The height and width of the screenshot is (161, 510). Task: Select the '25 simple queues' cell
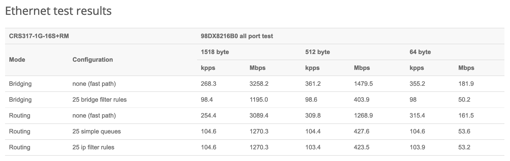[96, 132]
